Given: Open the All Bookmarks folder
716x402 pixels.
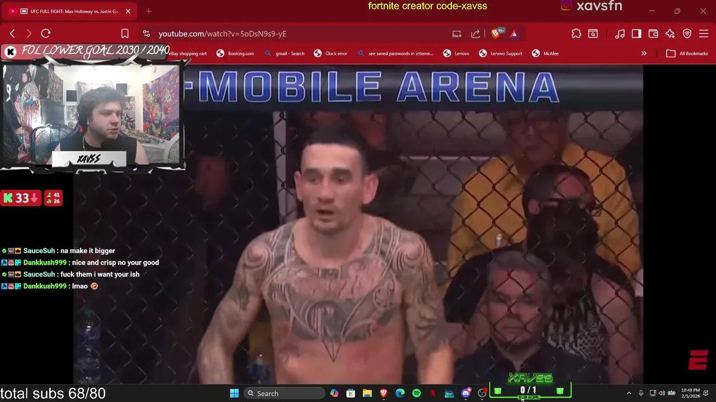Looking at the screenshot, I should coord(687,54).
